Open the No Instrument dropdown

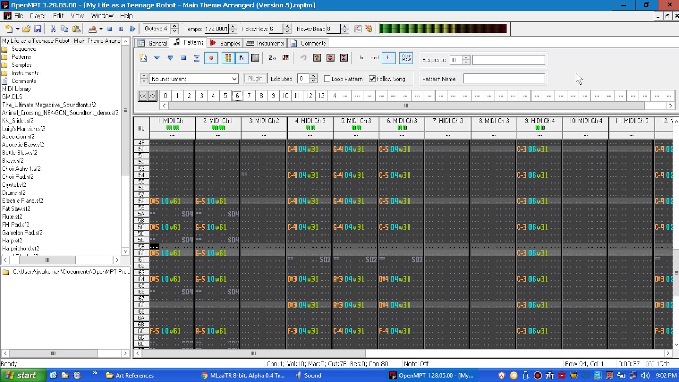pyautogui.click(x=234, y=79)
